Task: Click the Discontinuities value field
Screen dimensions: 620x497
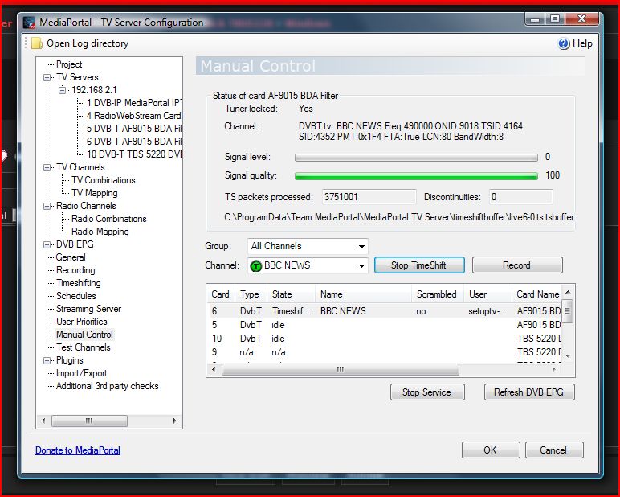Action: (520, 197)
